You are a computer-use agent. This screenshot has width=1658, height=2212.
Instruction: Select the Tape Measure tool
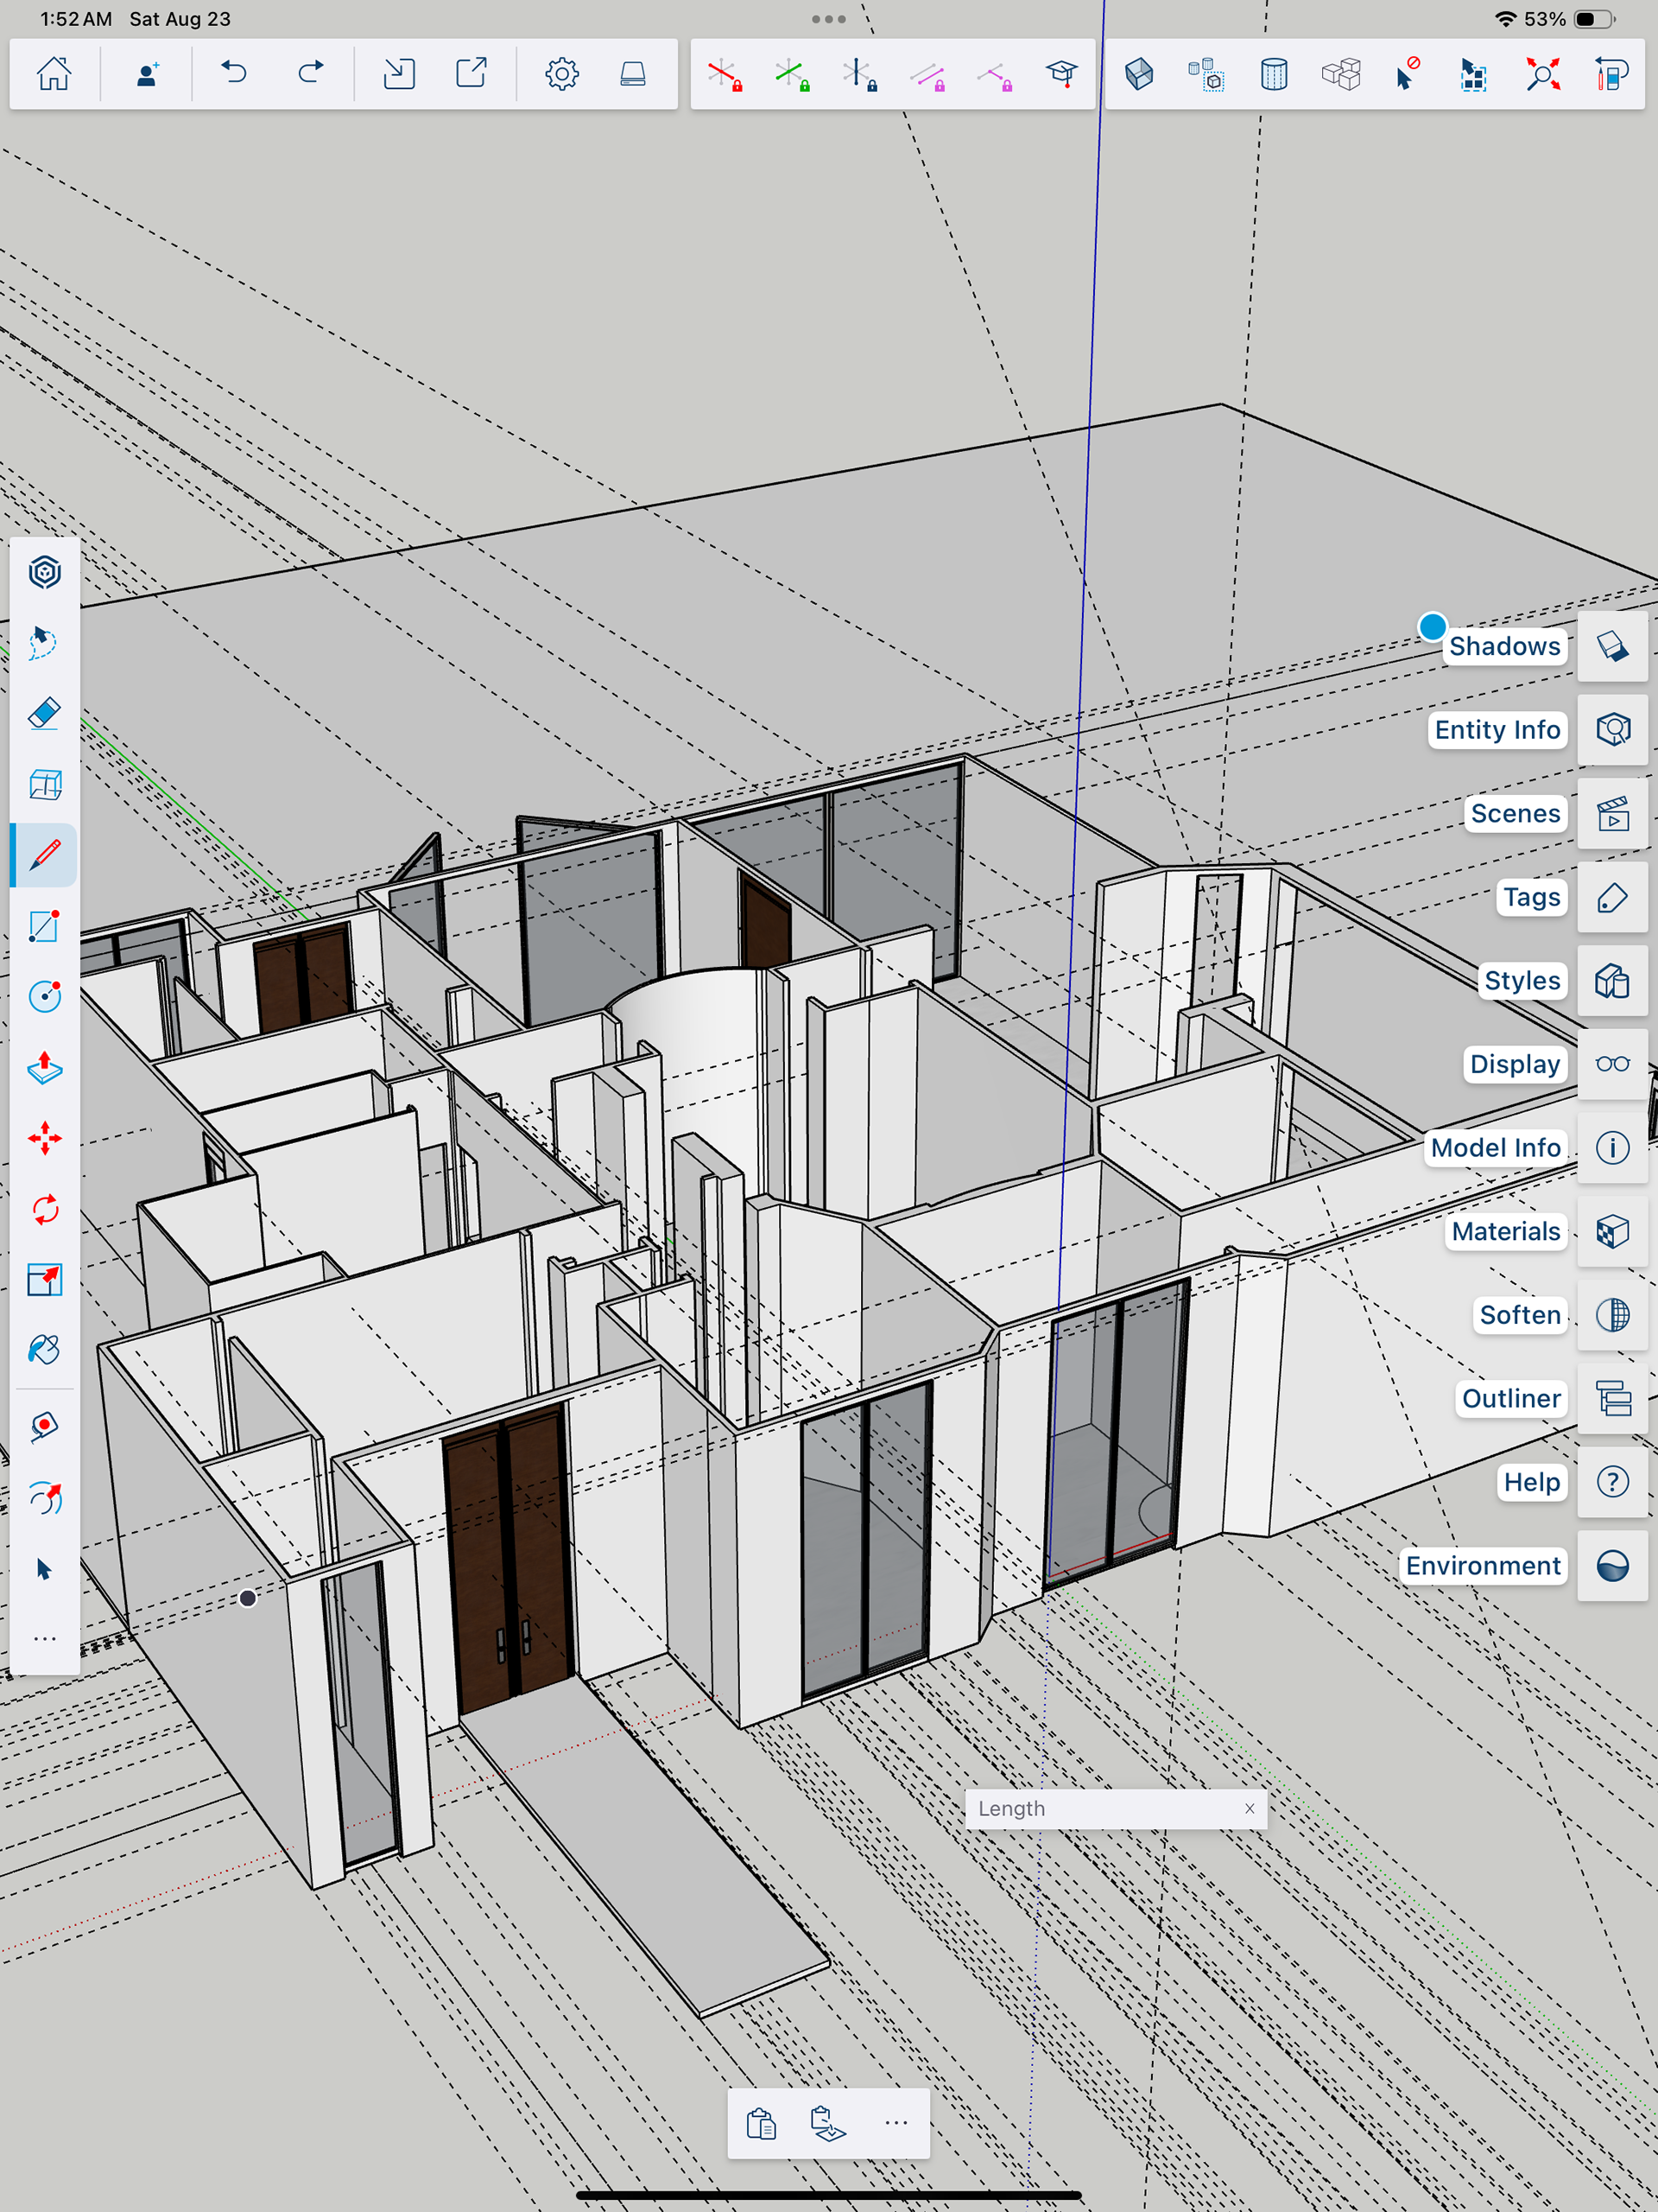click(x=44, y=1426)
